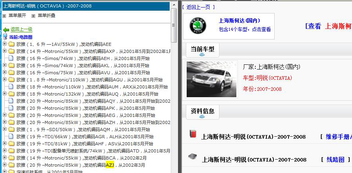Expand the AEG engine tree node
This screenshot has height=173, width=352.
click(x=4, y=115)
